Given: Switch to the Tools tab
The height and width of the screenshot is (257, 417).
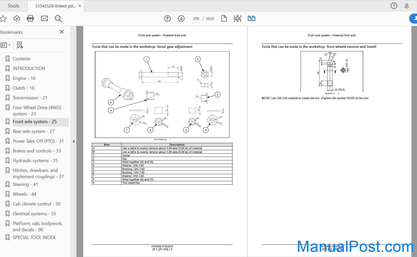Looking at the screenshot, I should (14, 6).
